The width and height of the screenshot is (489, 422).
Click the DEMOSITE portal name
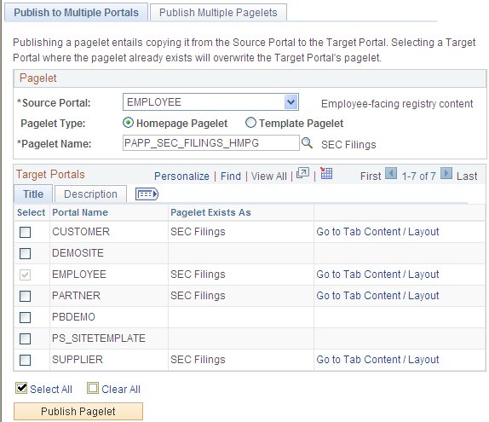point(78,253)
